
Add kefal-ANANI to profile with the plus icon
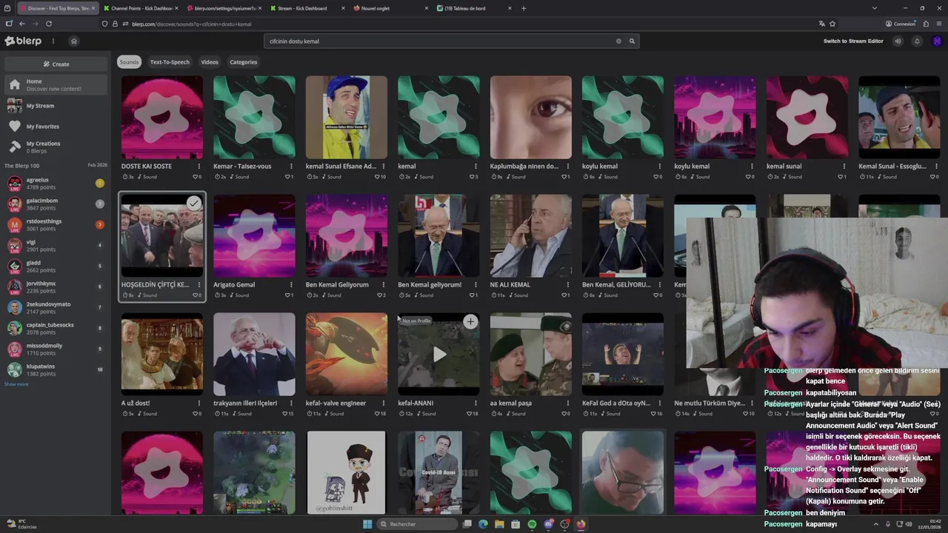click(x=470, y=321)
